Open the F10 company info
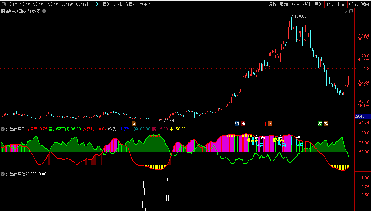Image resolution: width=371 pixels, height=211 pixels. 330,4
